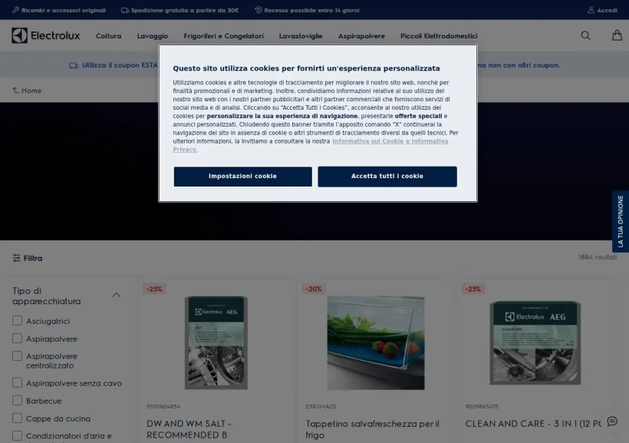Open DW AND WM SALT product title

(189, 429)
